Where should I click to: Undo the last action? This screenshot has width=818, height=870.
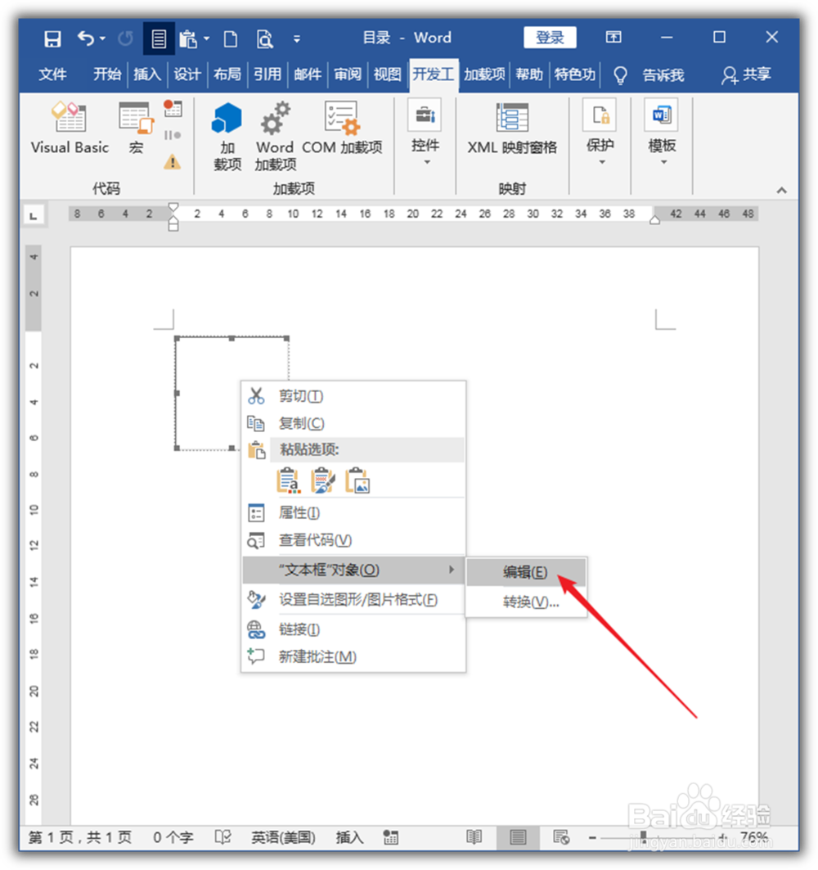click(x=86, y=38)
